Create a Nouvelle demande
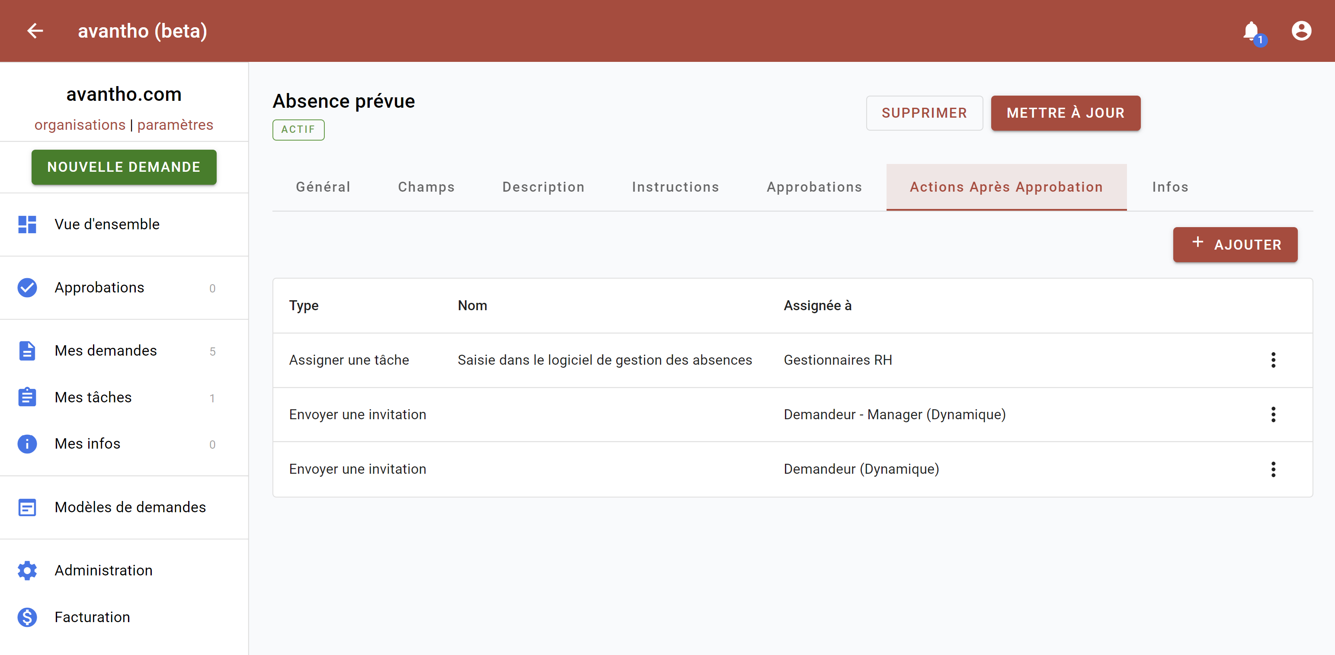This screenshot has height=655, width=1335. (x=124, y=167)
